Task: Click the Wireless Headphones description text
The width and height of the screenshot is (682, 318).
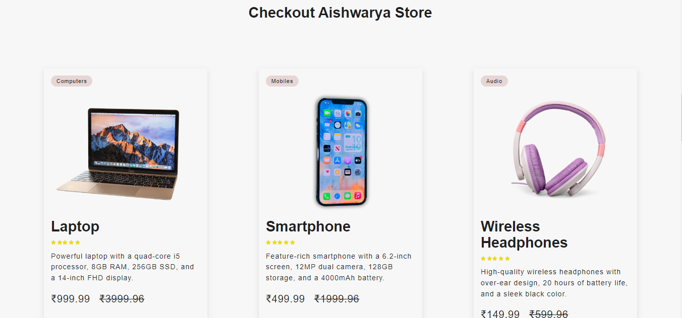Action: [554, 283]
